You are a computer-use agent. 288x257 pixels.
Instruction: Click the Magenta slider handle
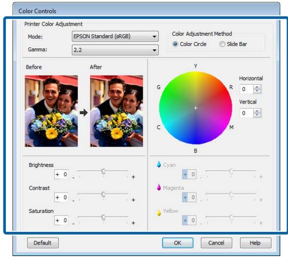(x=231, y=195)
